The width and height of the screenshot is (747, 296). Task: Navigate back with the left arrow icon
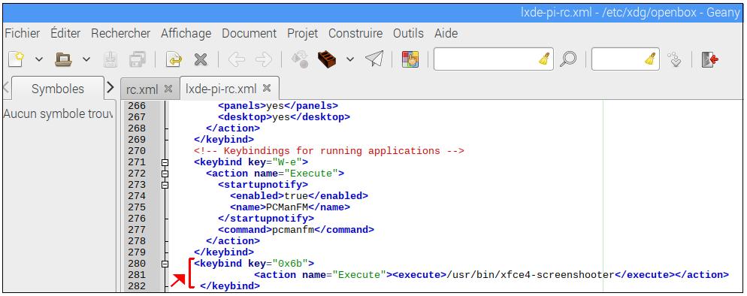(236, 59)
